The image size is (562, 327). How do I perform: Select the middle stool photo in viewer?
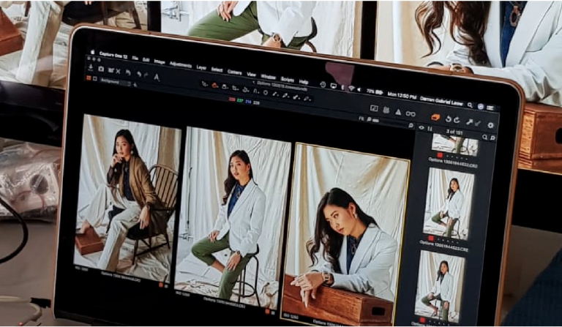point(233,218)
